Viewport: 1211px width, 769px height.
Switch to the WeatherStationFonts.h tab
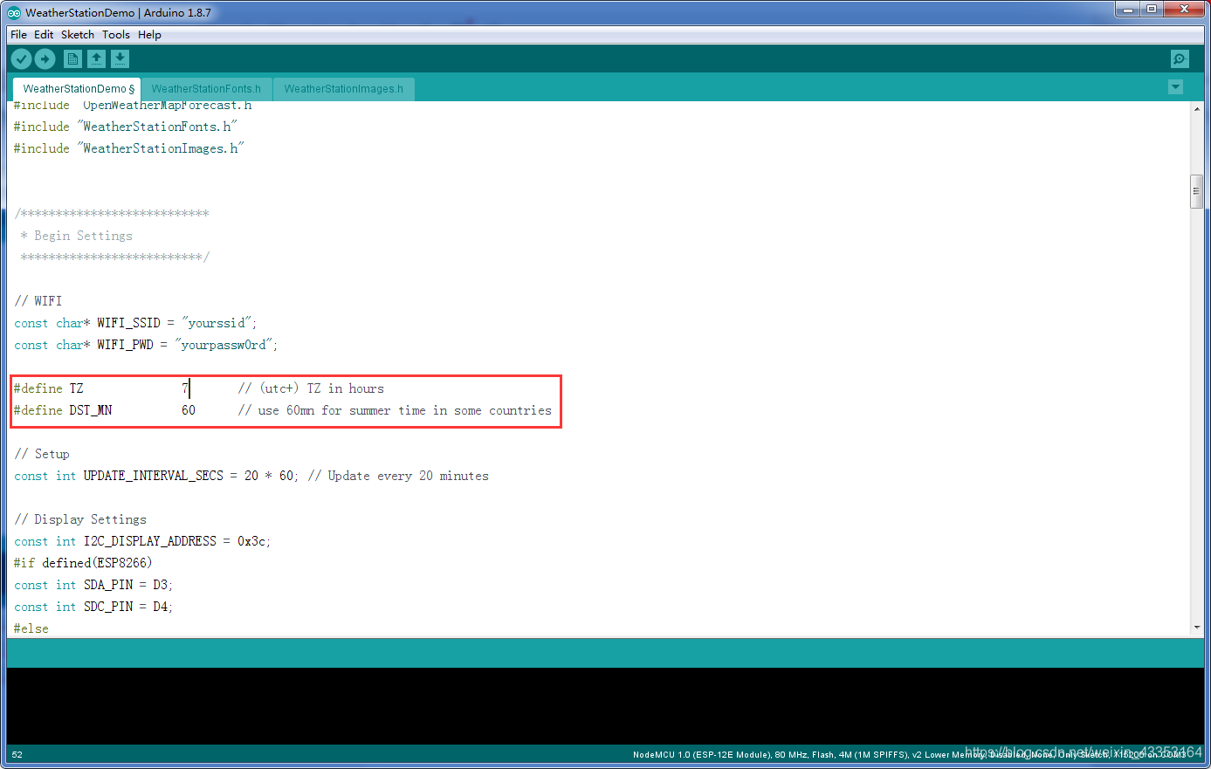[206, 89]
